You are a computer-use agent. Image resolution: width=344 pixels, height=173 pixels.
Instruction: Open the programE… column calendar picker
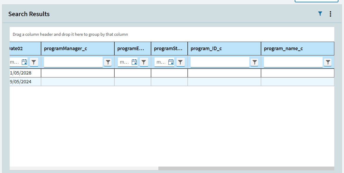pos(134,62)
